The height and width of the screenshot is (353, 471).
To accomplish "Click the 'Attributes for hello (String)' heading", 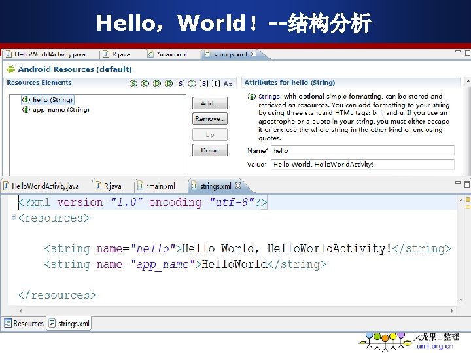I will tap(290, 82).
